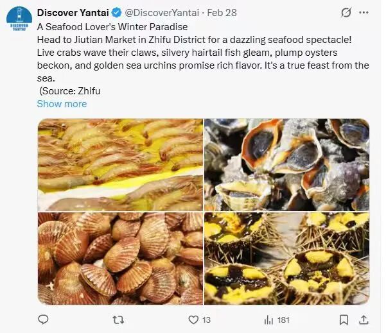Open Discover Yantai profile avatar

tap(19, 19)
